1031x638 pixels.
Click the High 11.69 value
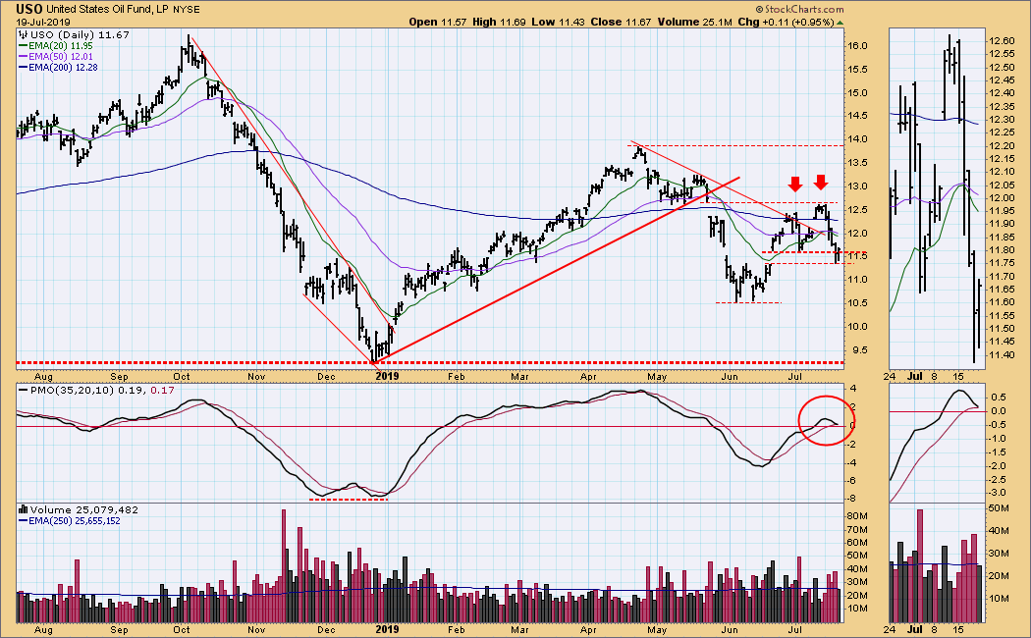(x=499, y=22)
